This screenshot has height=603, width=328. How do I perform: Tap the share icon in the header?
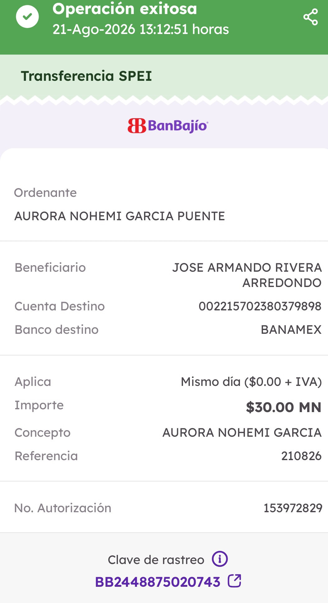(x=311, y=17)
